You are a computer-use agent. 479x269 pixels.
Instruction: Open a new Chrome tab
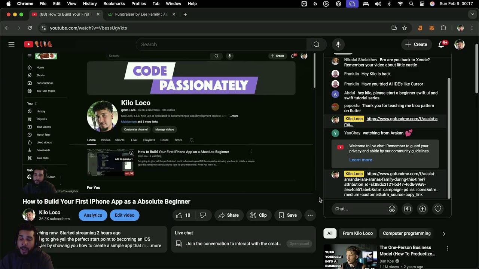coord(185,14)
